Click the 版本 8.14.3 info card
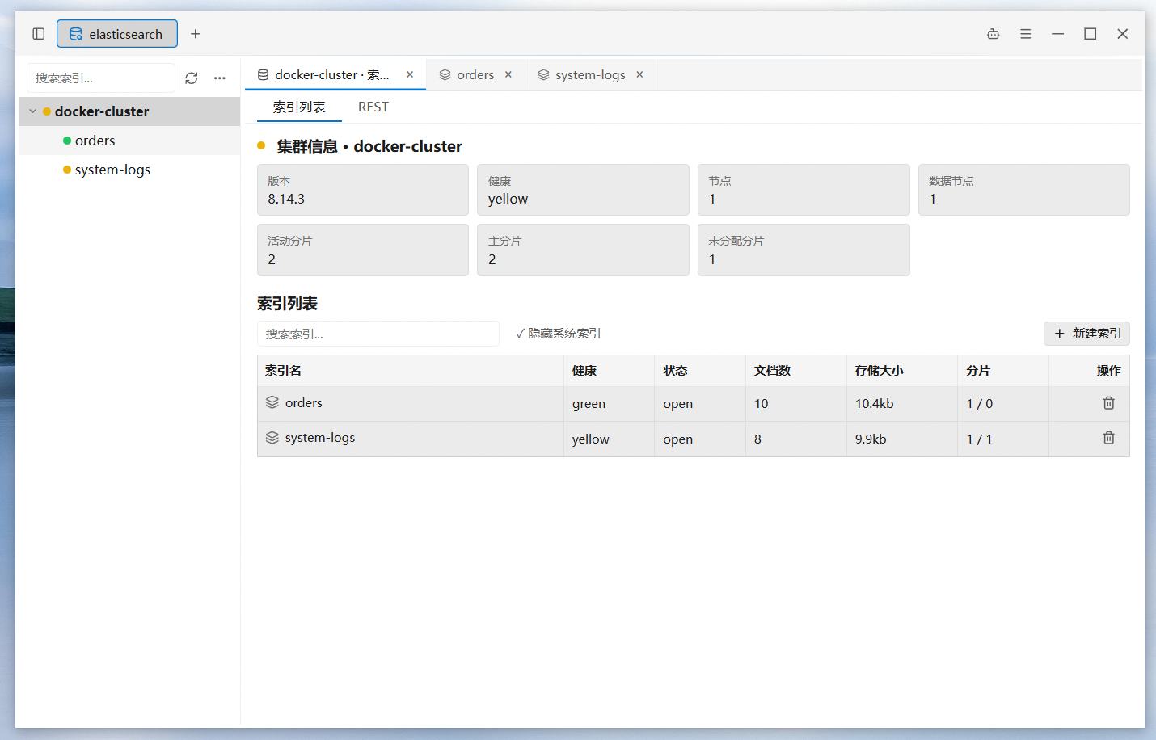This screenshot has width=1156, height=740. pyautogui.click(x=363, y=190)
